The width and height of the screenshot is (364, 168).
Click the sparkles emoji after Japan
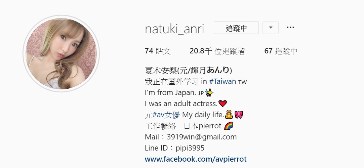(209, 93)
